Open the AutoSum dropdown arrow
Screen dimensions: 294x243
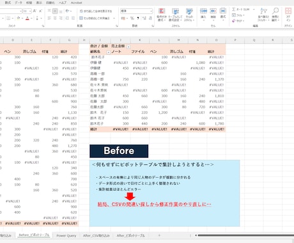pyautogui.click(x=254, y=10)
